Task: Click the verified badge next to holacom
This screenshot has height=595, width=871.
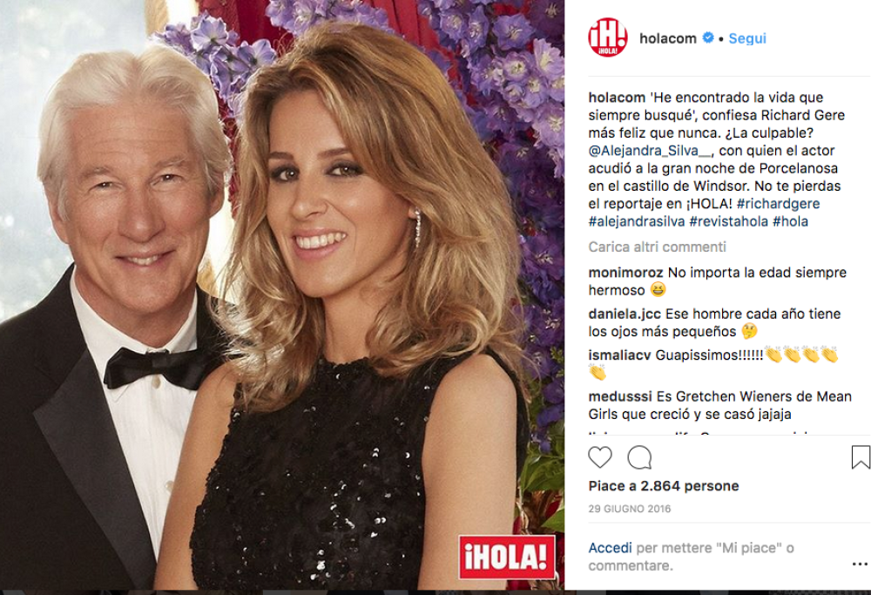Action: pyautogui.click(x=707, y=37)
